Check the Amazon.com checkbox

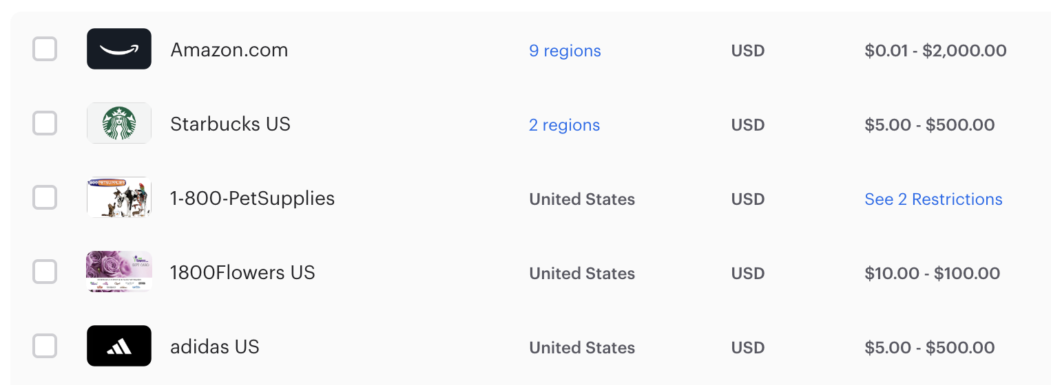(x=45, y=49)
